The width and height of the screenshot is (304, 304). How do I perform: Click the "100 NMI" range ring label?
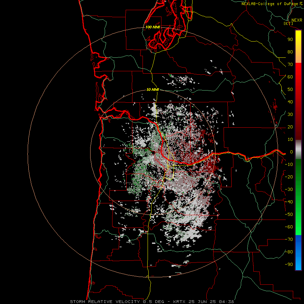click(153, 27)
